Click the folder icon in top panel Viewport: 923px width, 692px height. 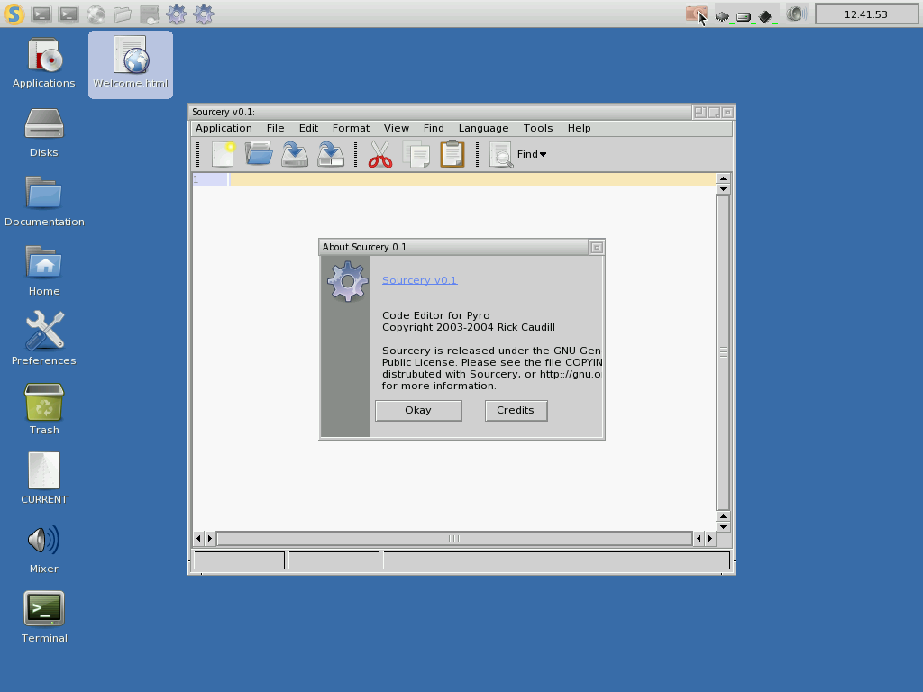pyautogui.click(x=123, y=14)
